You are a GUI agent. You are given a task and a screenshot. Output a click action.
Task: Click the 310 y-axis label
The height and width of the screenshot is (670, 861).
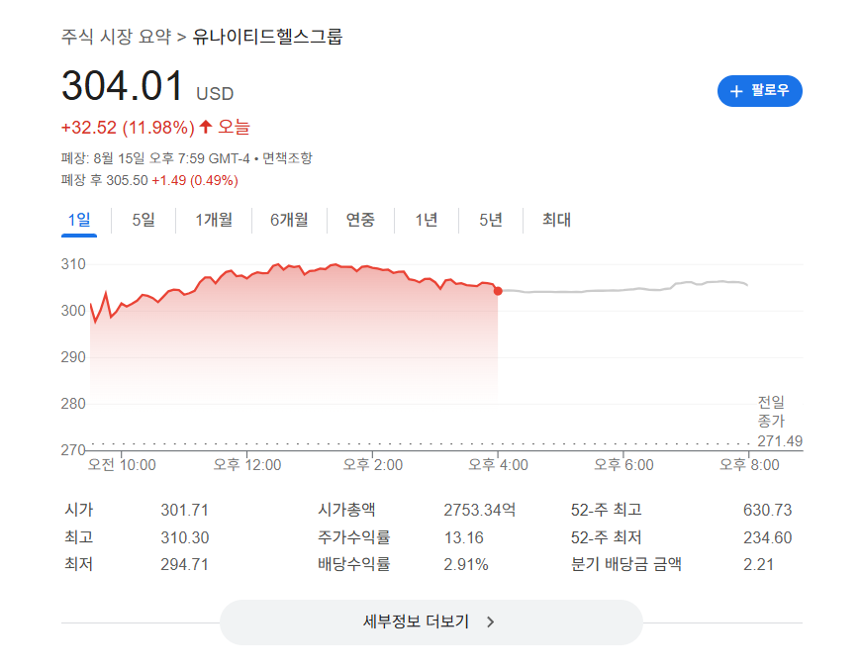coord(73,264)
